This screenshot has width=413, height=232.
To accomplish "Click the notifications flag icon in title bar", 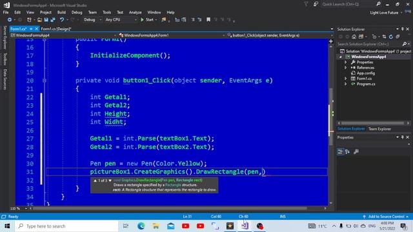I will click(x=307, y=5).
